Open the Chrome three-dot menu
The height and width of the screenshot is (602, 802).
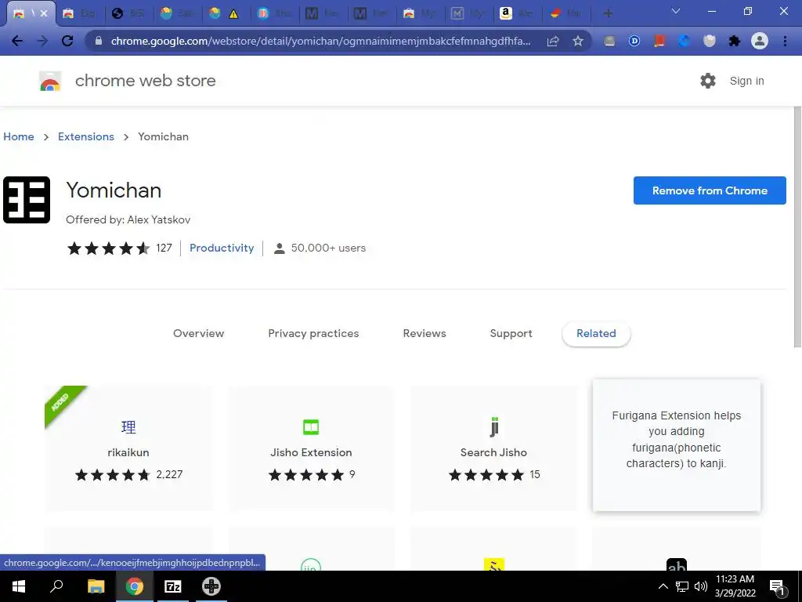(x=785, y=41)
